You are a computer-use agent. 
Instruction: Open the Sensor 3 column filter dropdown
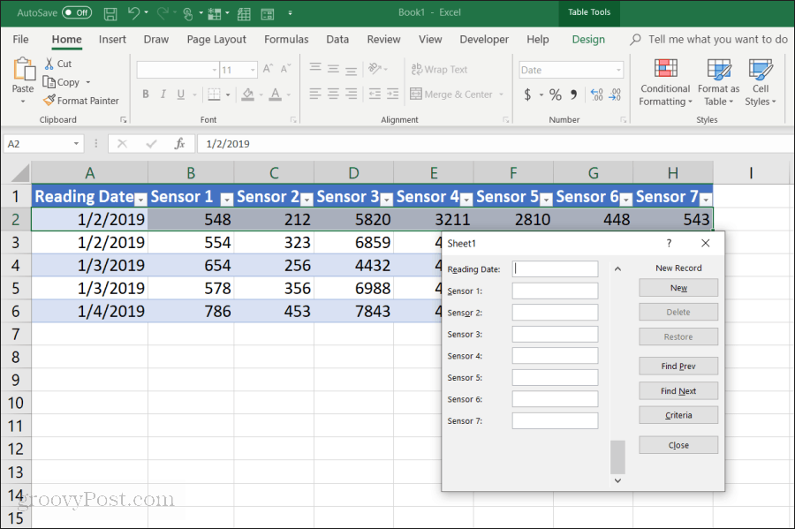coord(386,200)
